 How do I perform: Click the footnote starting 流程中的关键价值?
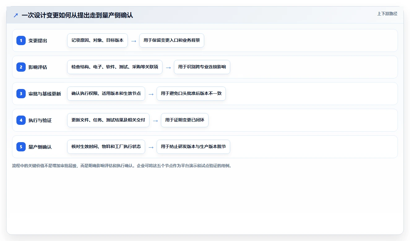pyautogui.click(x=122, y=166)
